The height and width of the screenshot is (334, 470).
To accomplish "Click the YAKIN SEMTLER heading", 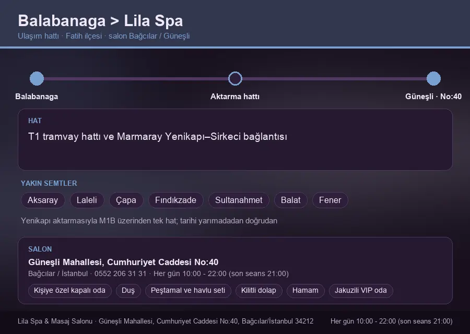I will (x=49, y=183).
